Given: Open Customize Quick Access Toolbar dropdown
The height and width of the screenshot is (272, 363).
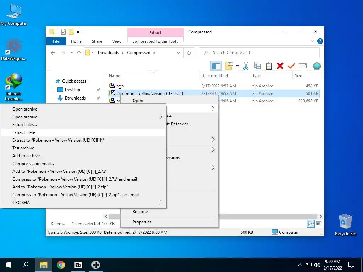Looking at the screenshot, I should pyautogui.click(x=78, y=32).
